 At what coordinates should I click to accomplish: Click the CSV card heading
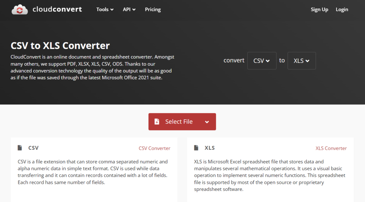(x=33, y=148)
